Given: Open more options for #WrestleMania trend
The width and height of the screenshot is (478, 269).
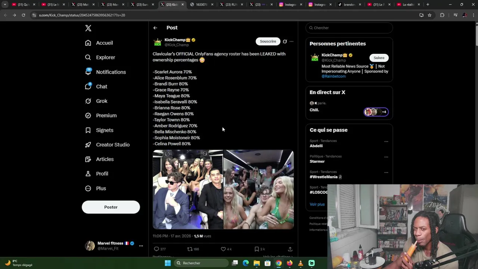Looking at the screenshot, I should (x=386, y=173).
